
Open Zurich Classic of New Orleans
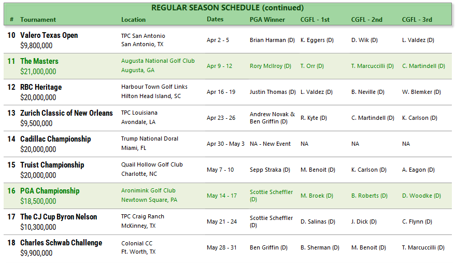pos(66,113)
